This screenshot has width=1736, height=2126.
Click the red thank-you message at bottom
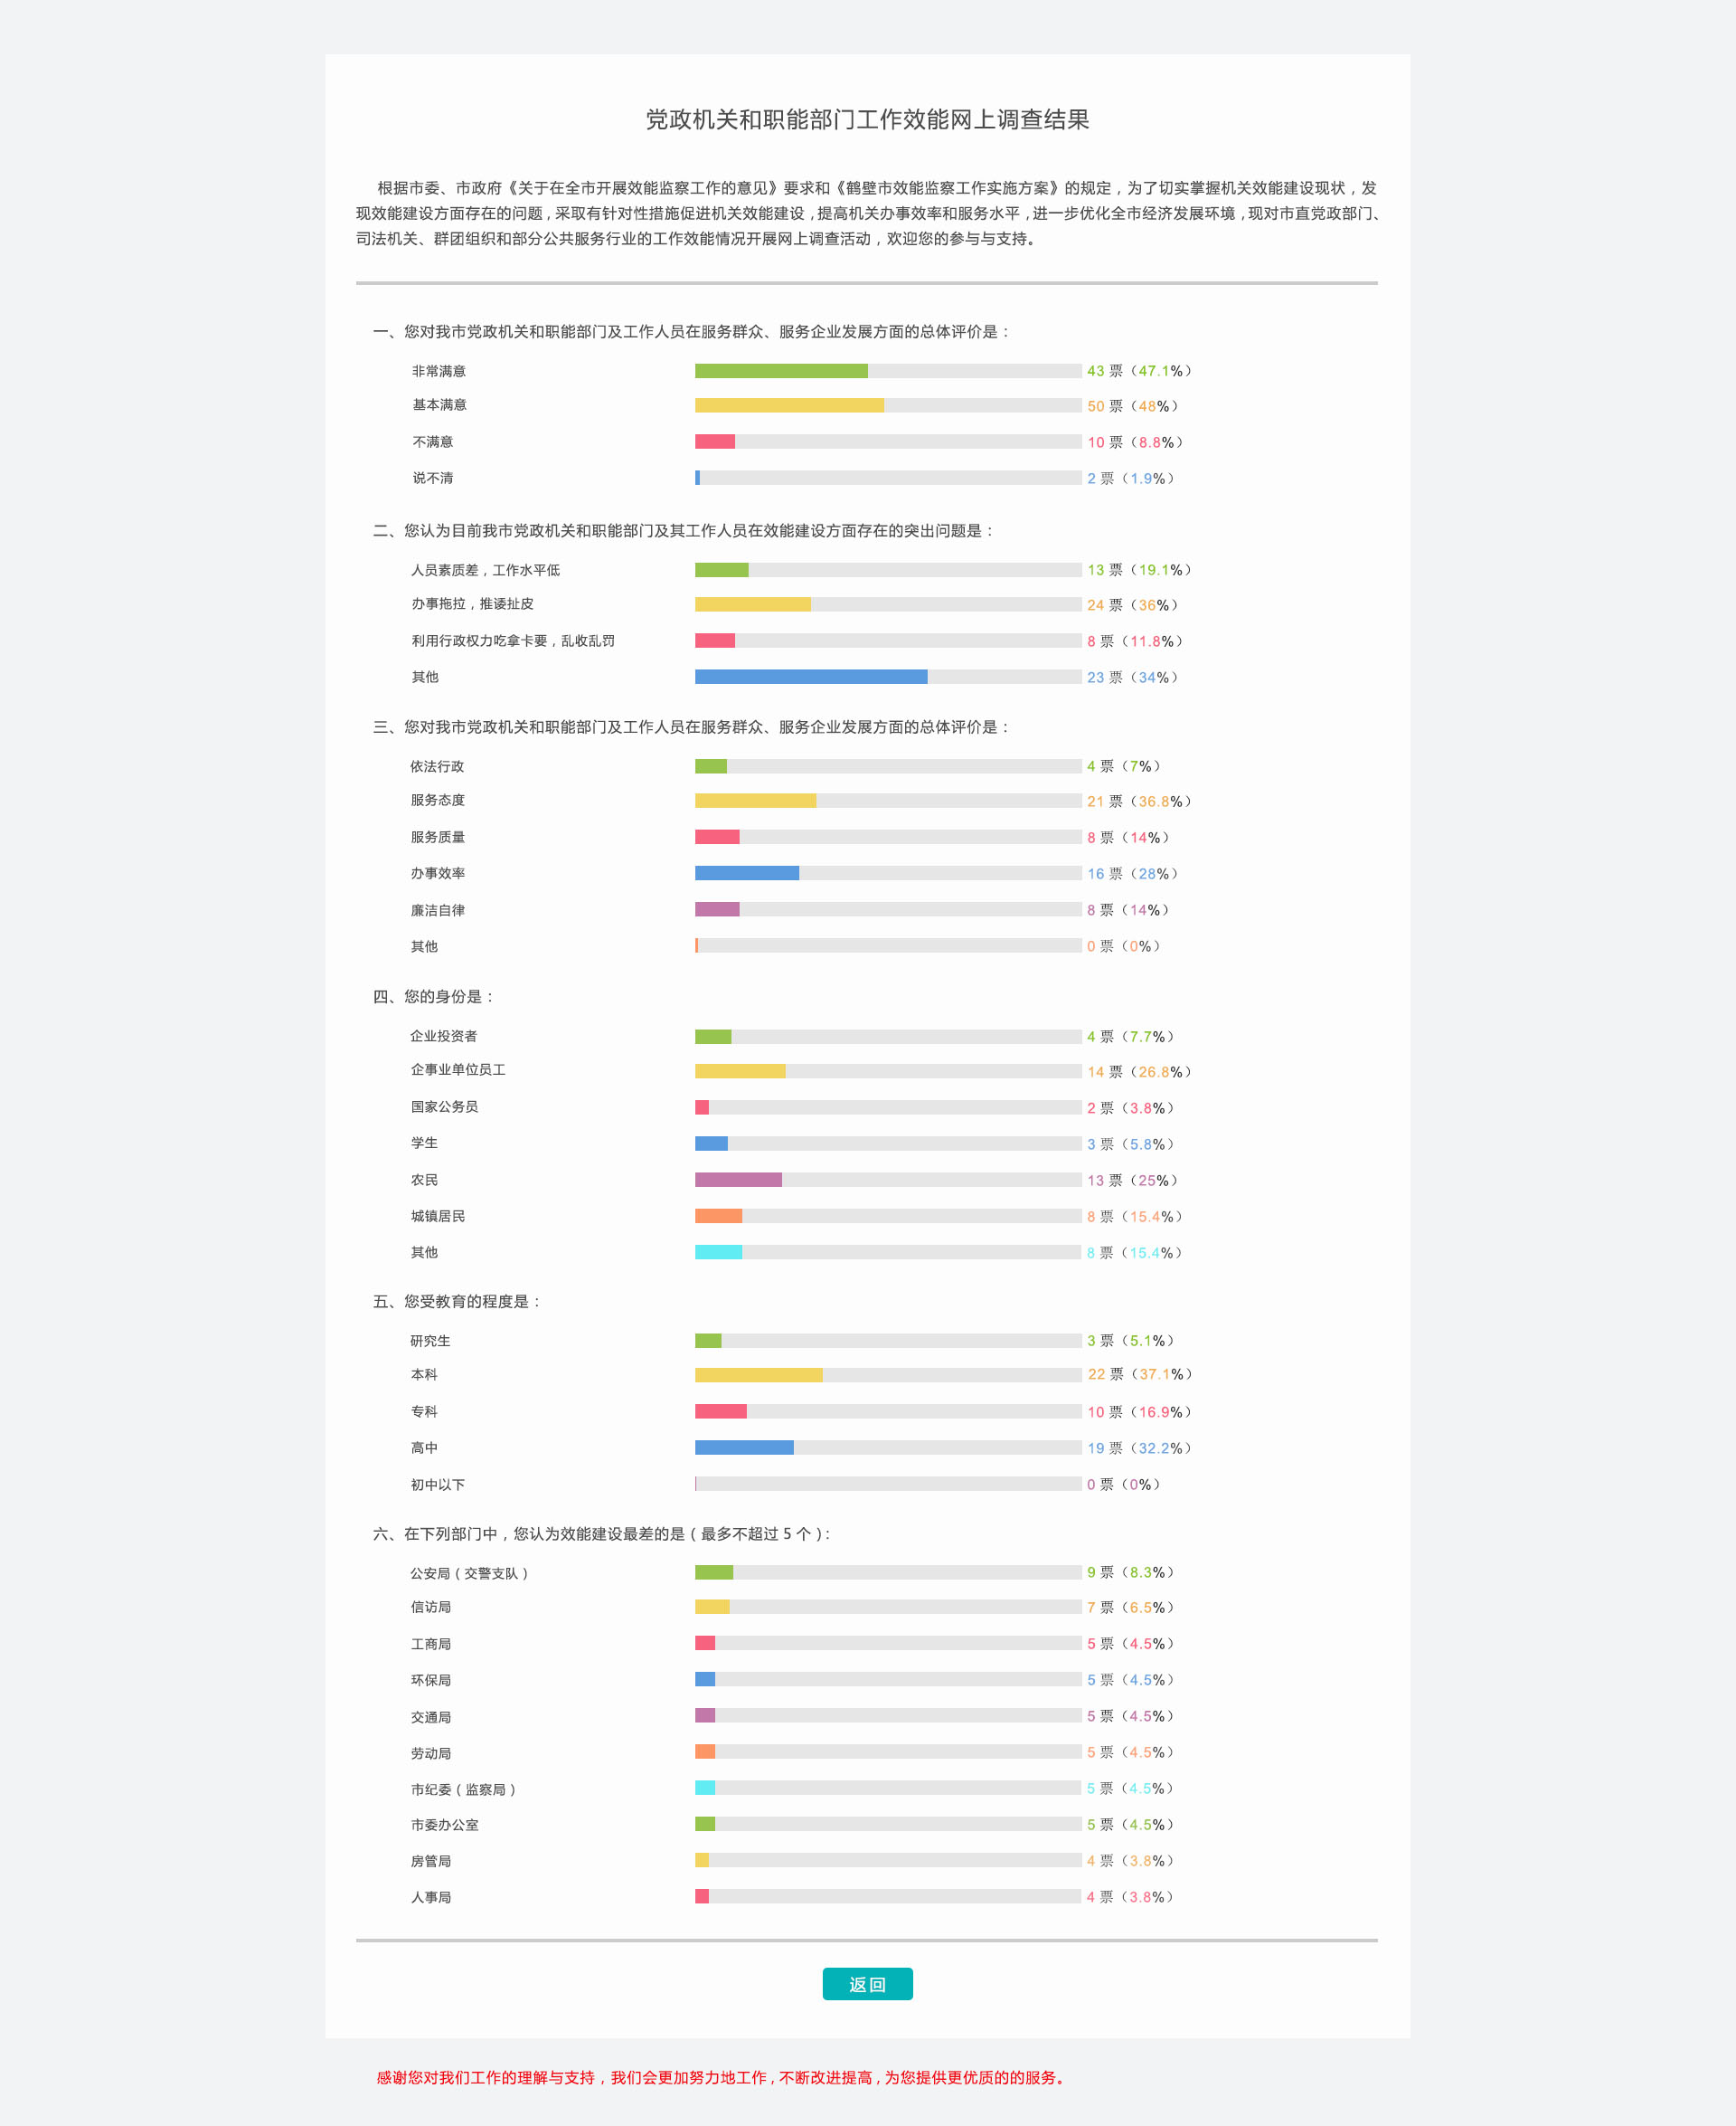click(720, 2077)
